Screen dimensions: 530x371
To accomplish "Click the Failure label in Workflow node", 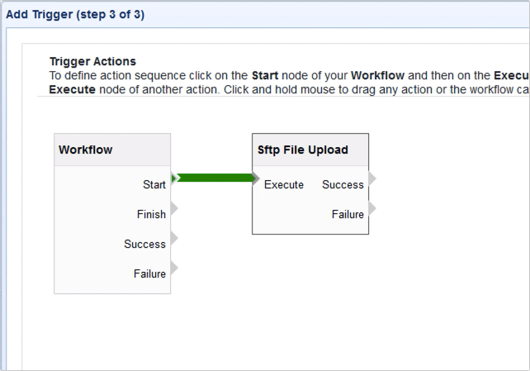I will (x=149, y=274).
